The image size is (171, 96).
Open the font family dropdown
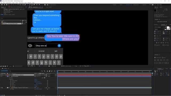click(159, 27)
